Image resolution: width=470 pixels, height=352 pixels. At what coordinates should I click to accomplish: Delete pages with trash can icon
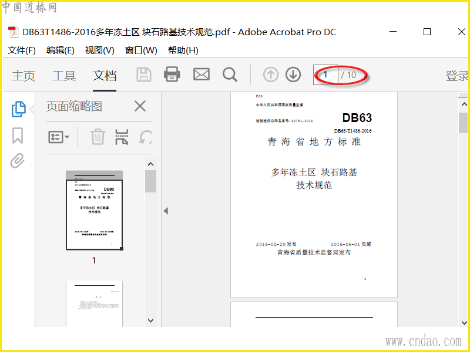click(x=98, y=137)
